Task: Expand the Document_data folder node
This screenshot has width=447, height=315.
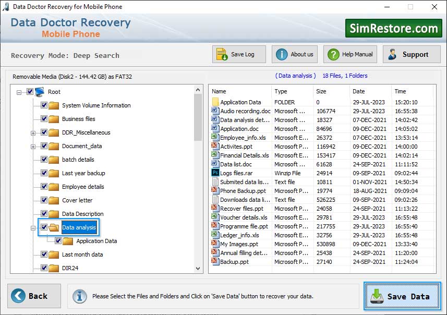Action: click(33, 147)
